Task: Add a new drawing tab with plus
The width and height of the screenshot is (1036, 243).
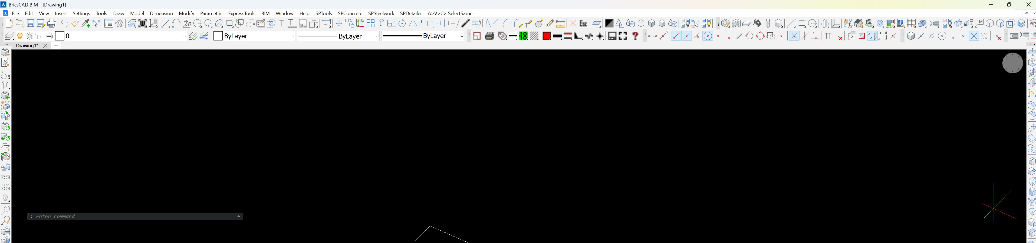Action: coord(56,46)
